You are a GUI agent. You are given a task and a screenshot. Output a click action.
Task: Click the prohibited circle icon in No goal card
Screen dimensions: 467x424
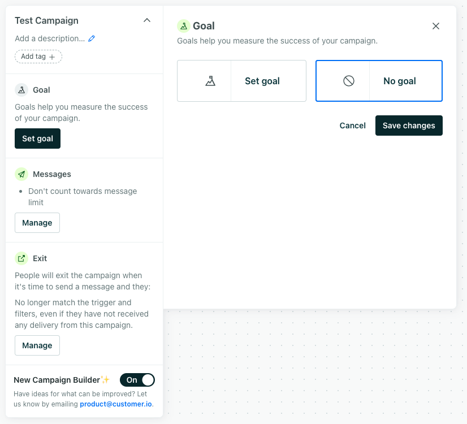tap(349, 81)
